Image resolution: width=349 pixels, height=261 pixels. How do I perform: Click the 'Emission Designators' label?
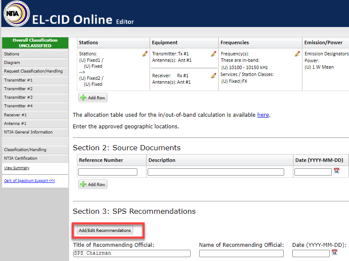point(327,54)
